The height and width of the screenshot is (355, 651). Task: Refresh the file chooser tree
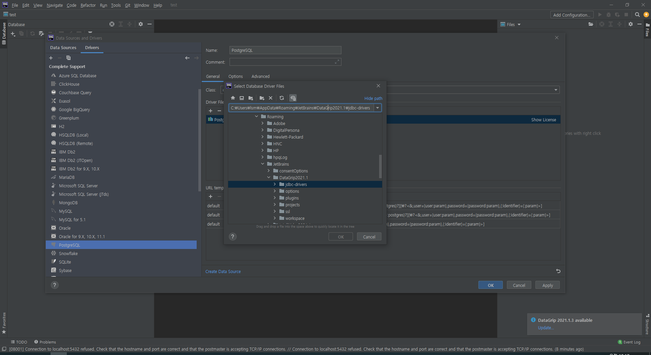[x=282, y=98]
